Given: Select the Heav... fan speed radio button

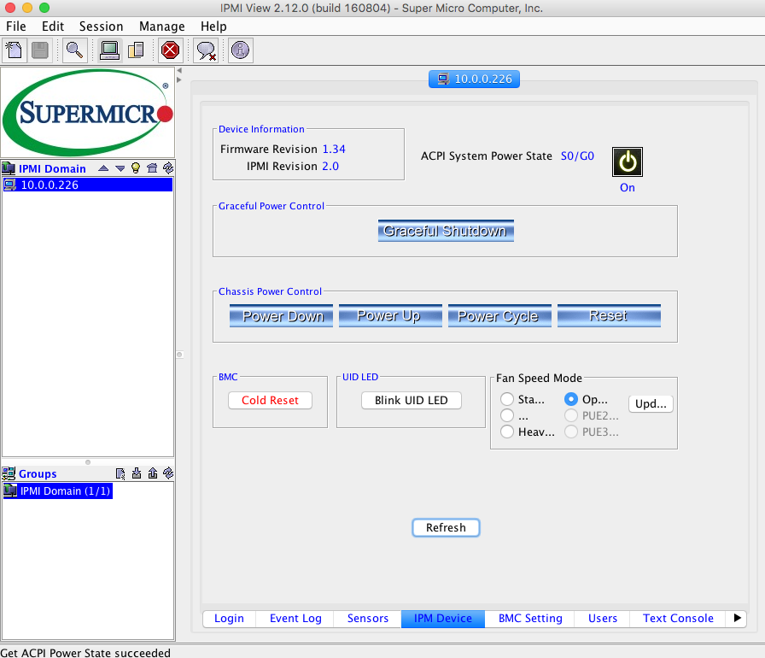Looking at the screenshot, I should (507, 432).
